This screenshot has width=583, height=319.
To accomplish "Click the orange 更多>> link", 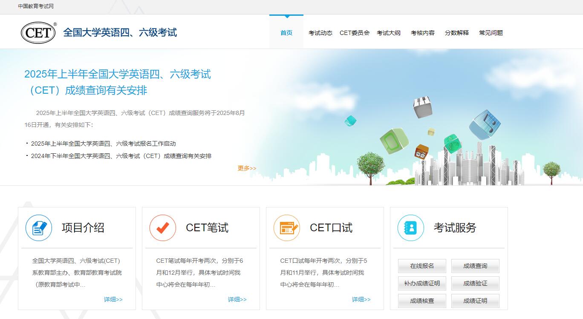I will pos(247,168).
